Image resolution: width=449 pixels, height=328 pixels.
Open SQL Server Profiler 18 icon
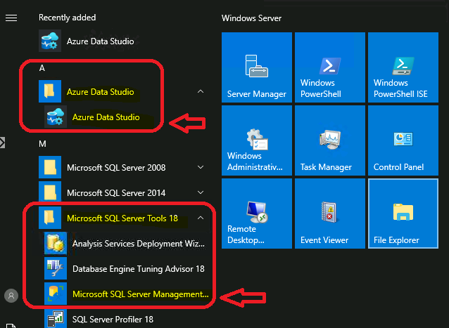[56, 318]
